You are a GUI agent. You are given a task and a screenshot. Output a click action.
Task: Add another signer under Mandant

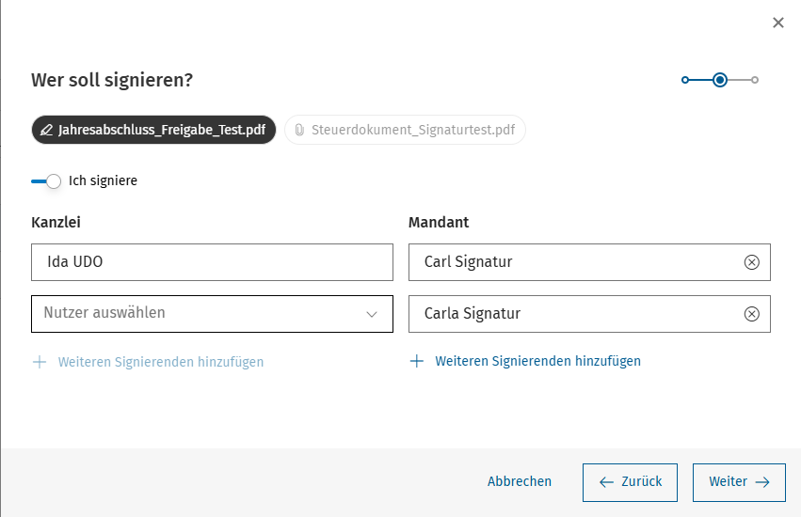click(525, 361)
